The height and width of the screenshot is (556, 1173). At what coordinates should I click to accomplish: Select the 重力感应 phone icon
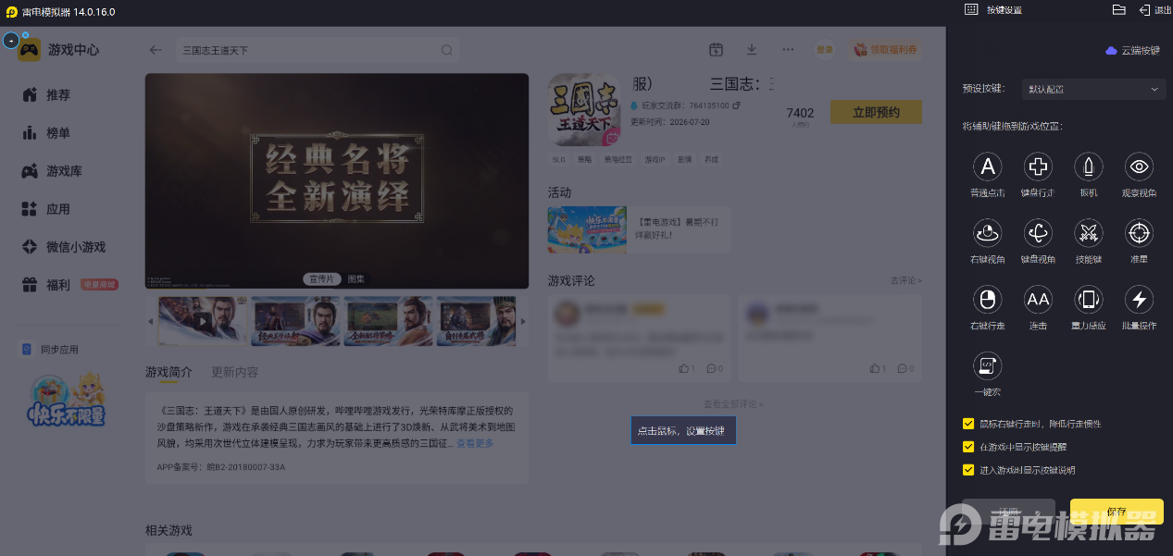[x=1089, y=299]
